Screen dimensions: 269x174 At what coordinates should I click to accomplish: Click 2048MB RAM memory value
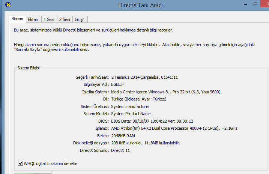pos(123,136)
